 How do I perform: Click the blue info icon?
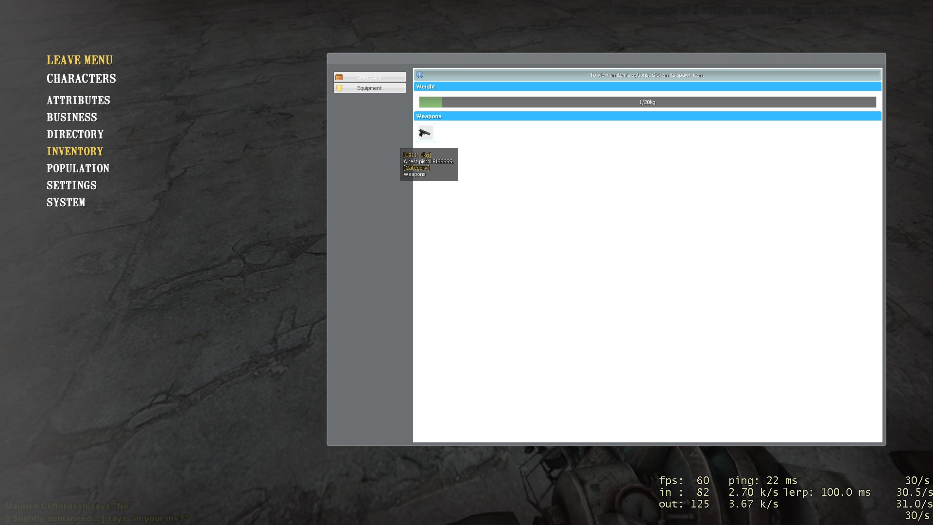(420, 75)
